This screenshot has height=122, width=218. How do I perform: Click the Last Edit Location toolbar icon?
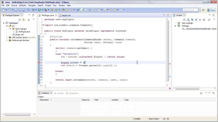pos(111,10)
